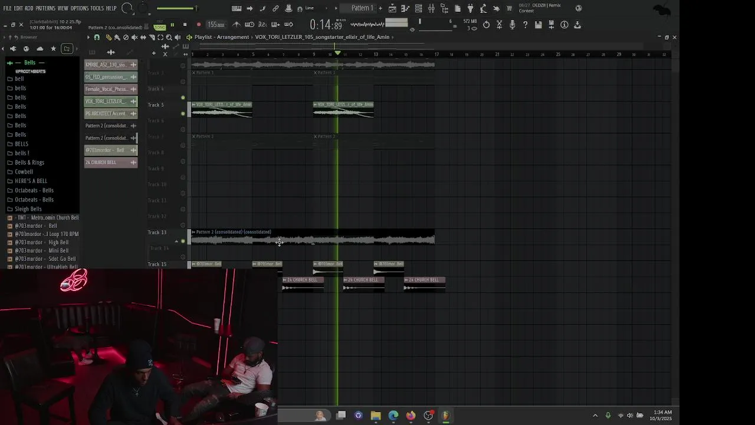Open the playlist view icon

coord(392,8)
